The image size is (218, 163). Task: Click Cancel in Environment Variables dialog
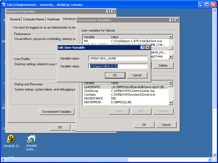[x=166, y=125]
